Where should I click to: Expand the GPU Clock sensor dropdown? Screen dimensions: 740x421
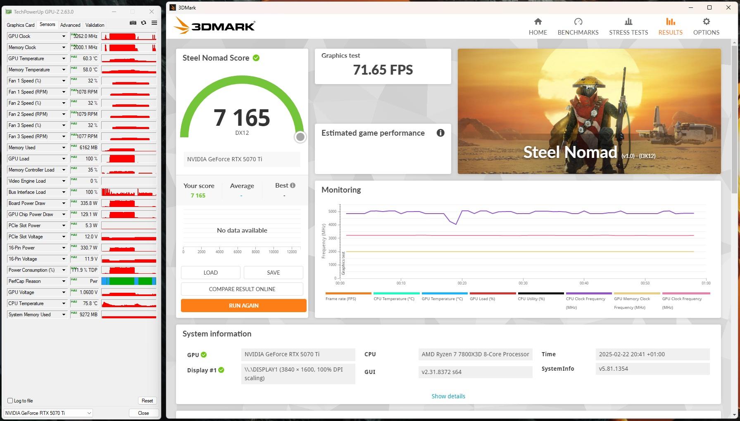[x=64, y=36]
